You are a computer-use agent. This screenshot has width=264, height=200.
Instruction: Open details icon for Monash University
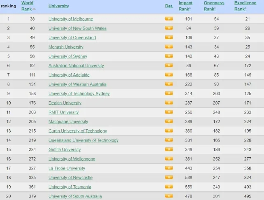pyautogui.click(x=169, y=47)
